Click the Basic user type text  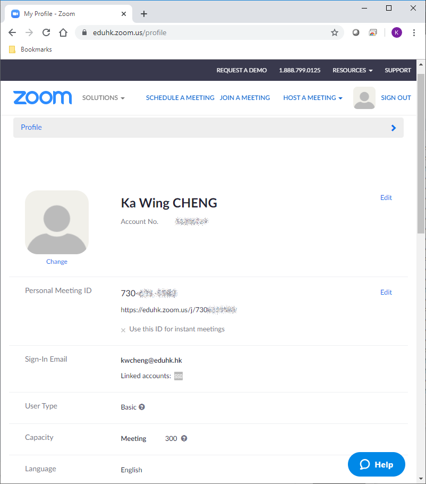pos(129,407)
